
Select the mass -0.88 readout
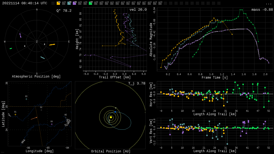pos(262,10)
